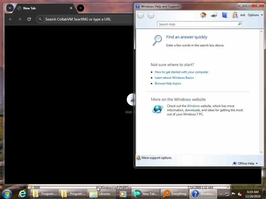Viewport: 266px width, 199px height.
Task: Open the Windows Start menu
Action: (x=7, y=194)
